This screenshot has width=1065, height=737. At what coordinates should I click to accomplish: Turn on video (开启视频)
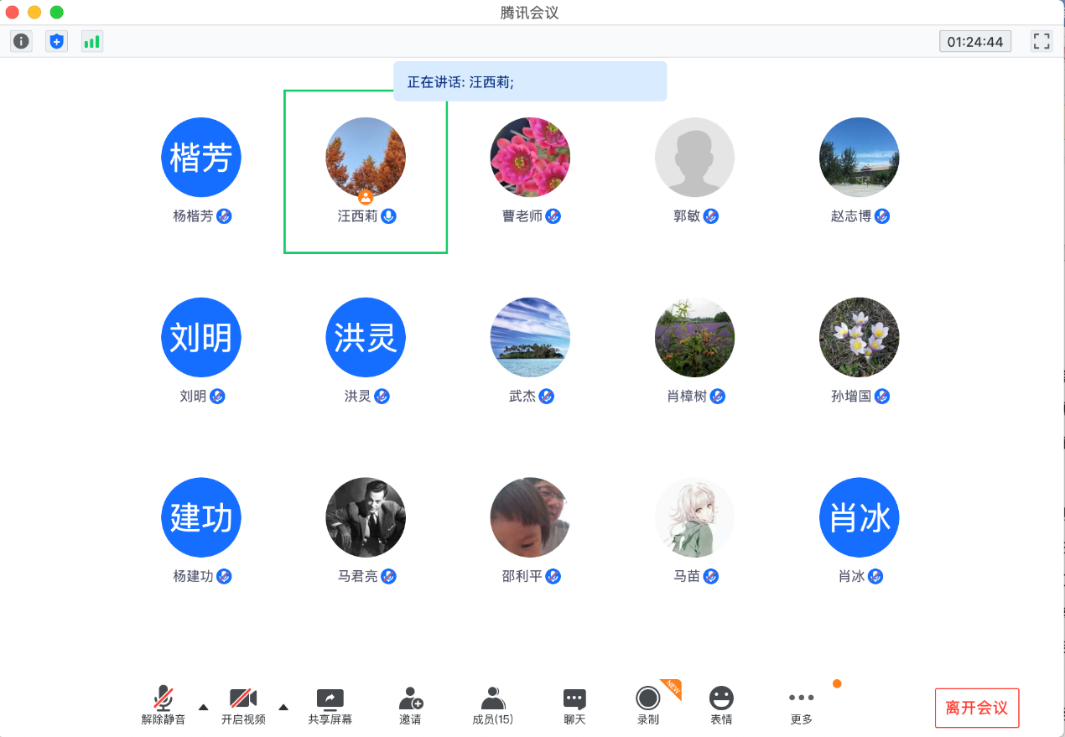click(x=243, y=705)
